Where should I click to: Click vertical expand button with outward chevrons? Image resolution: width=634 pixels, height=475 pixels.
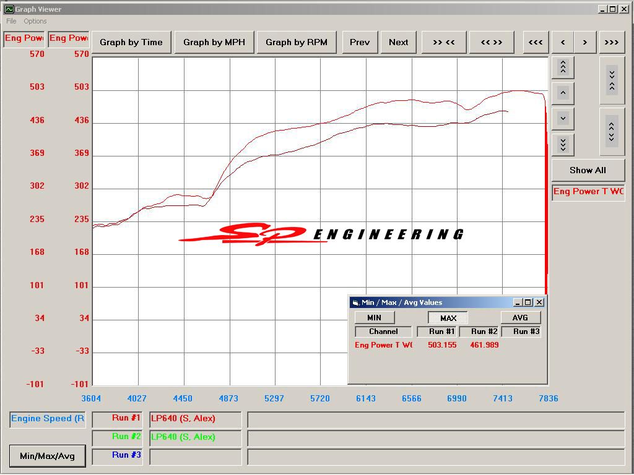coord(612,132)
